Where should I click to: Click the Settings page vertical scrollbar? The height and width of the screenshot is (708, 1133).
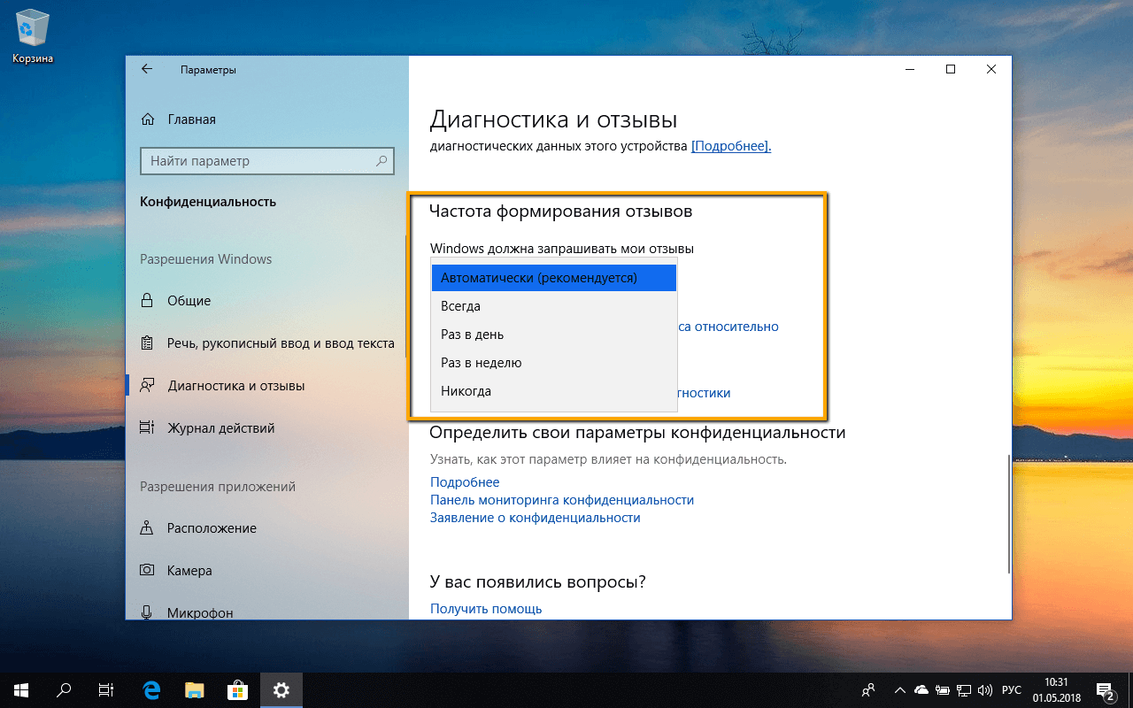click(x=1007, y=513)
